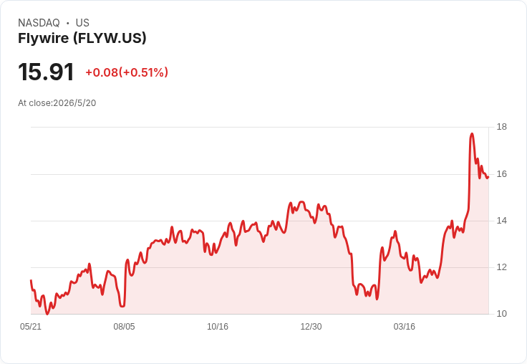Click the 16 price axis label
The width and height of the screenshot is (527, 364).
click(x=502, y=174)
